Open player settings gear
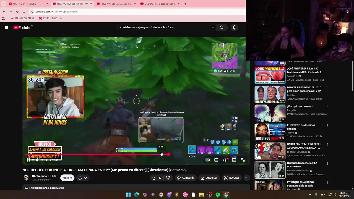 (x=225, y=160)
